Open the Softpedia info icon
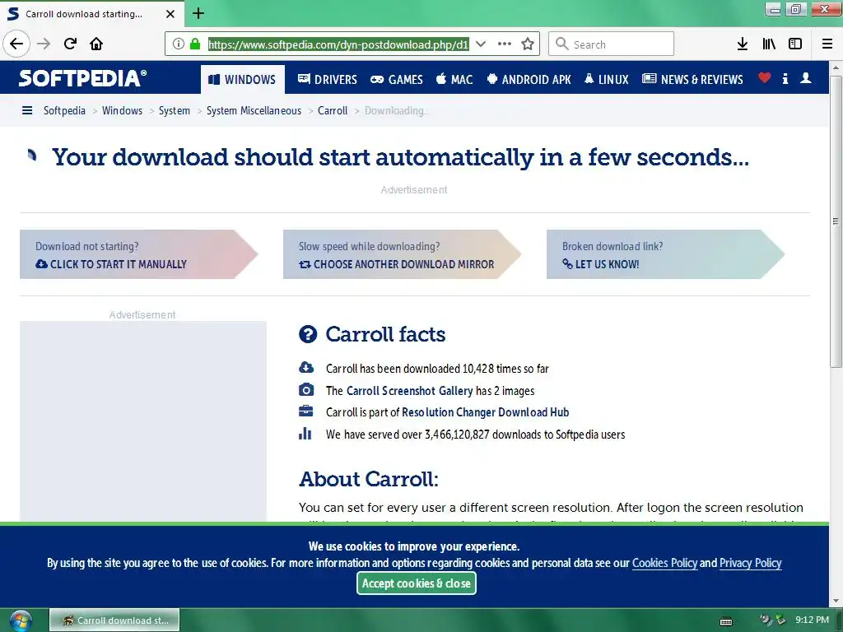The height and width of the screenshot is (632, 843). [x=785, y=78]
